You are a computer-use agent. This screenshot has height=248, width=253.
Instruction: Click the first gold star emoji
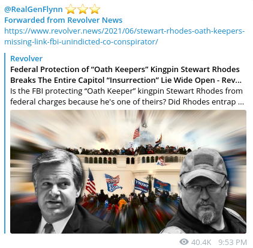[x=71, y=9]
